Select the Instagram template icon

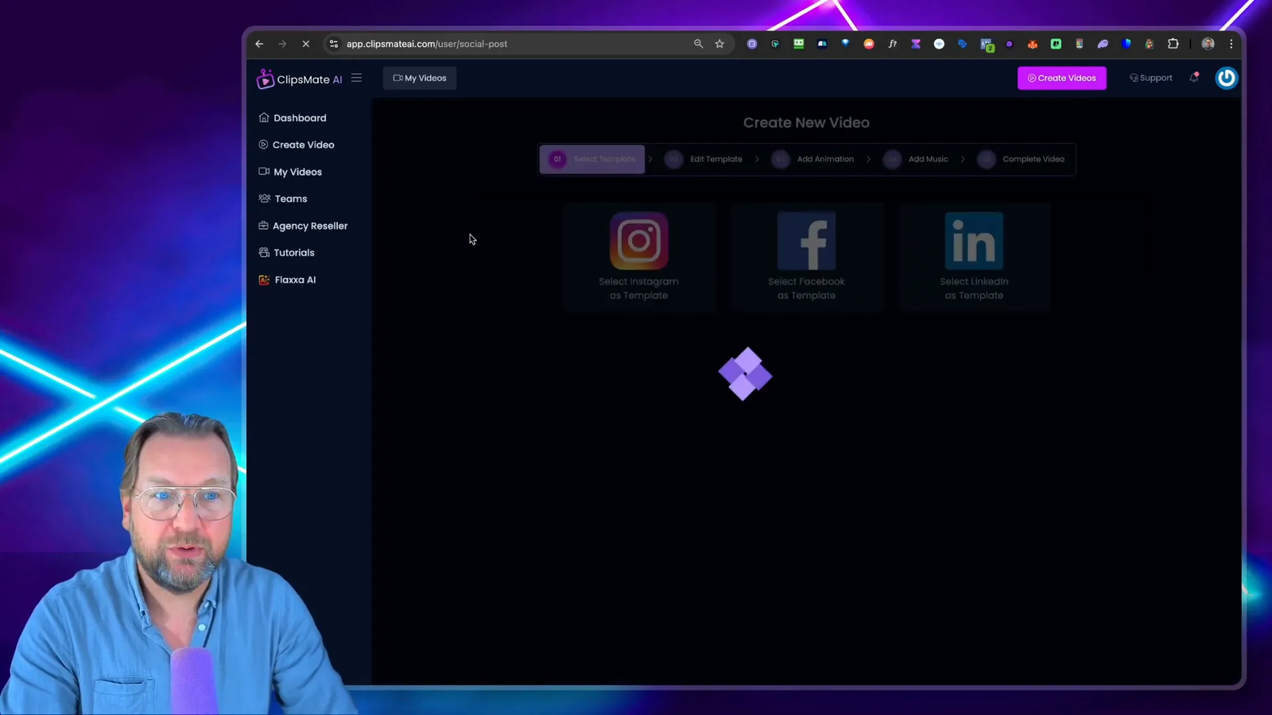click(x=639, y=241)
